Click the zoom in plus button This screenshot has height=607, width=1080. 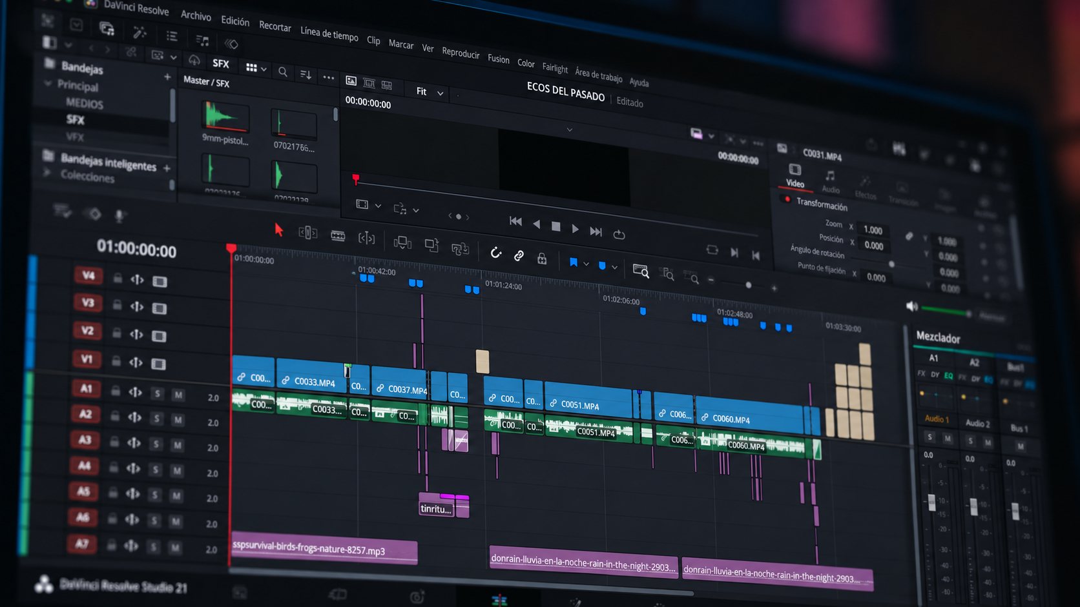click(x=774, y=288)
